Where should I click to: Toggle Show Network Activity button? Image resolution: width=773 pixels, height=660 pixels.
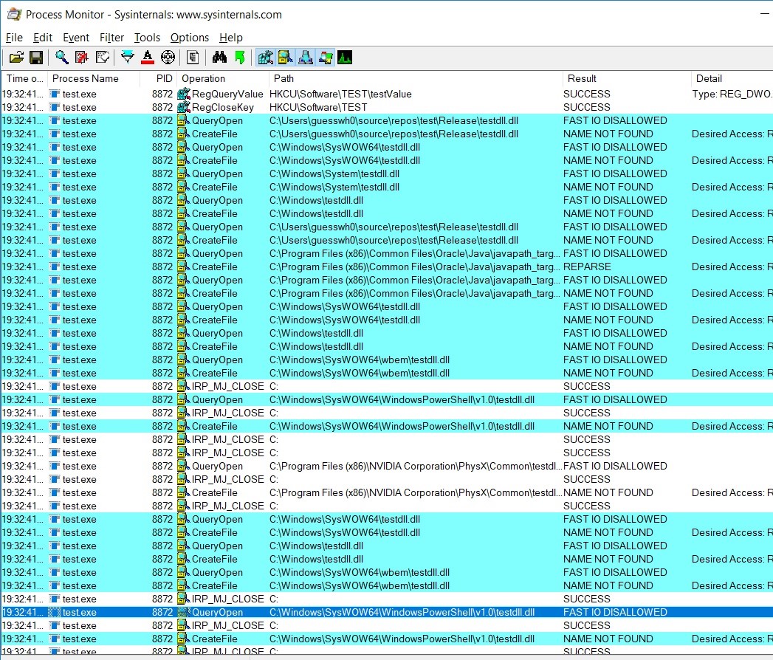305,58
